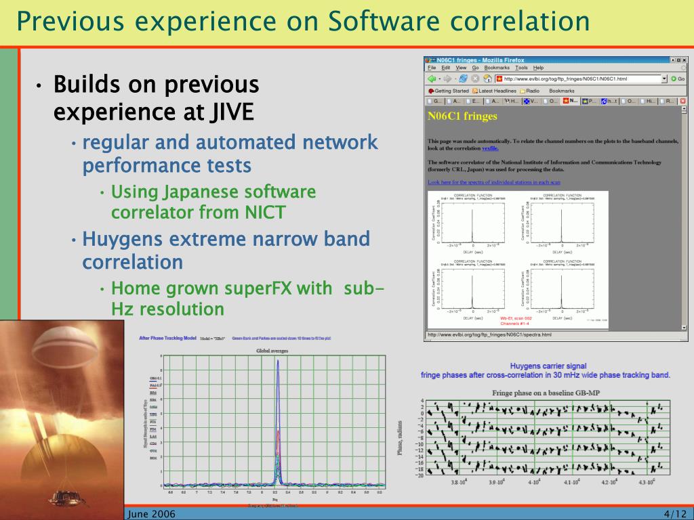Click the green Go button
Screen dimensions: 694x520
point(678,79)
